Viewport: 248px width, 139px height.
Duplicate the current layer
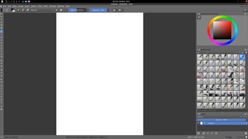point(204,133)
